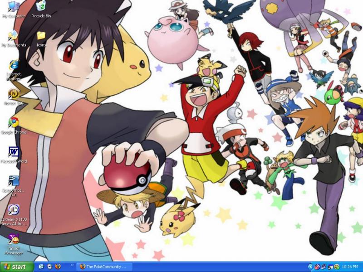The height and width of the screenshot is (272, 363).
Task: Open the Norton tray icon
Action: click(x=337, y=267)
